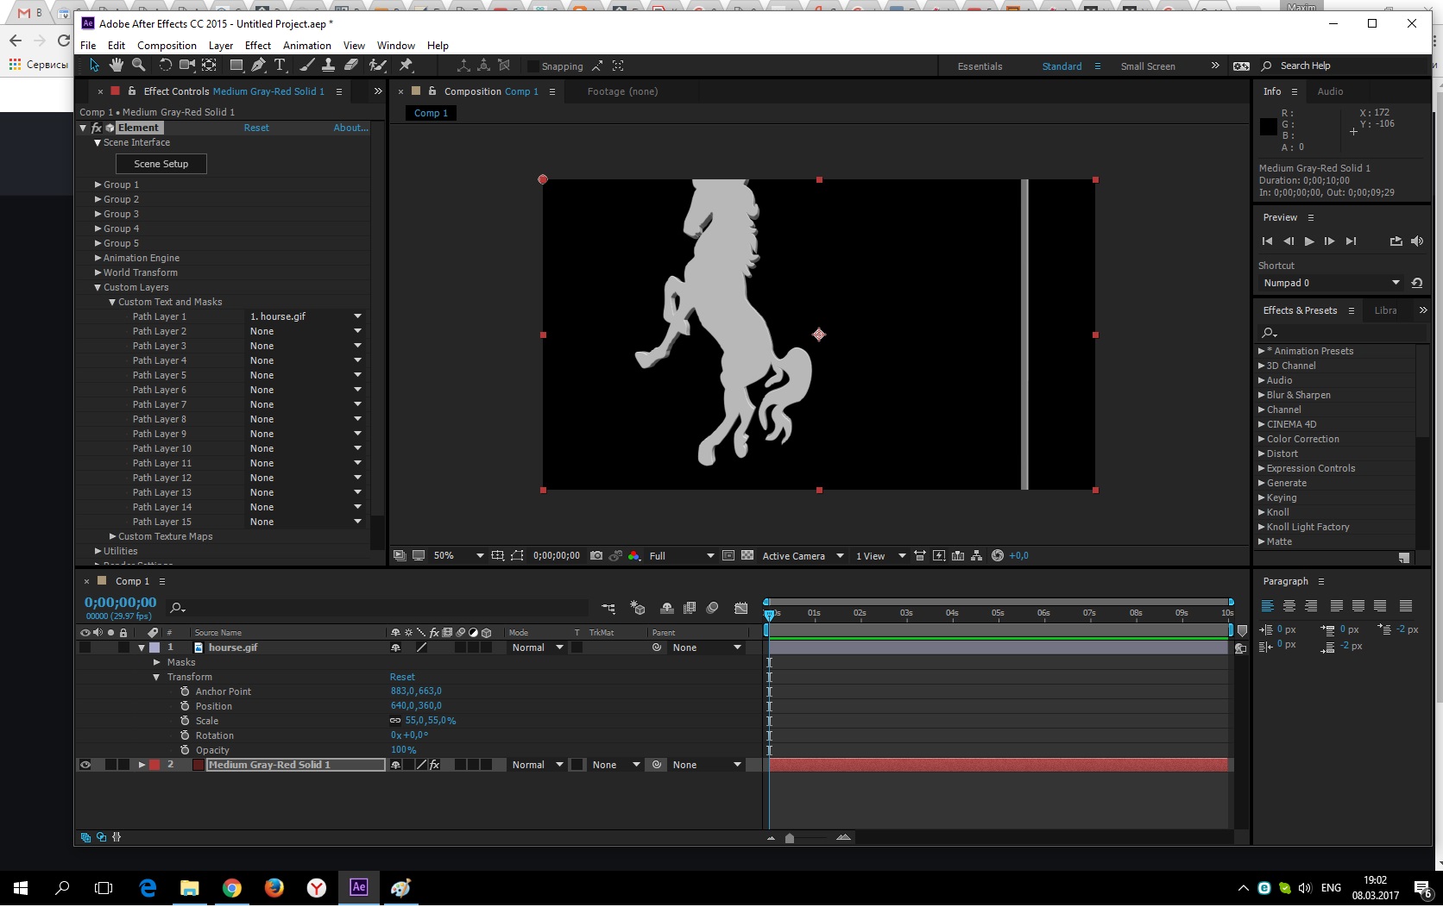Switch to the Footage (none) tab
This screenshot has height=907, width=1443.
622,91
